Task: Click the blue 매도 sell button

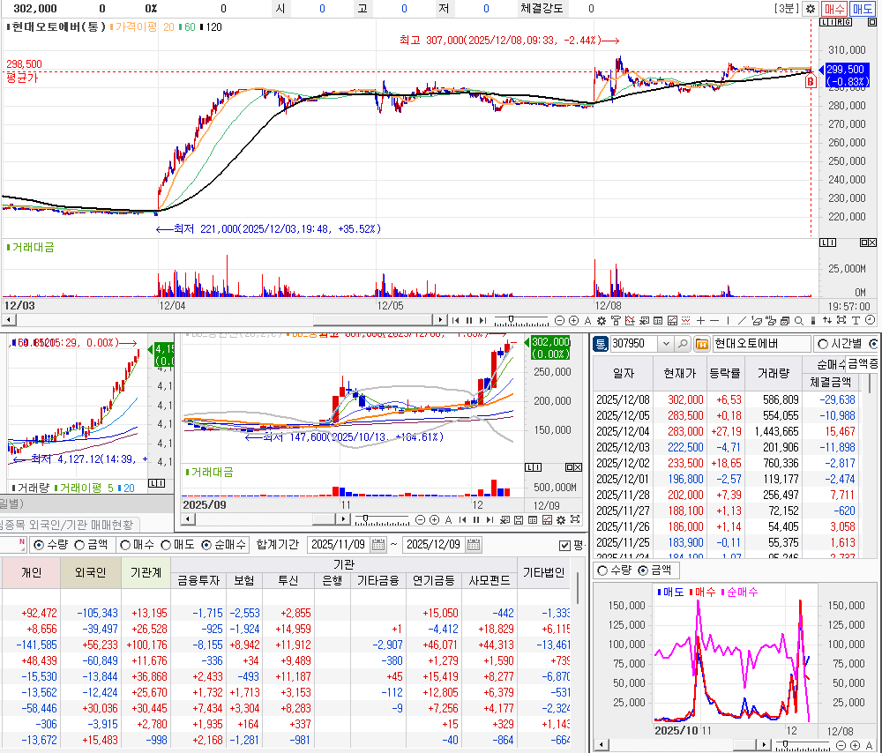Action: [x=862, y=9]
